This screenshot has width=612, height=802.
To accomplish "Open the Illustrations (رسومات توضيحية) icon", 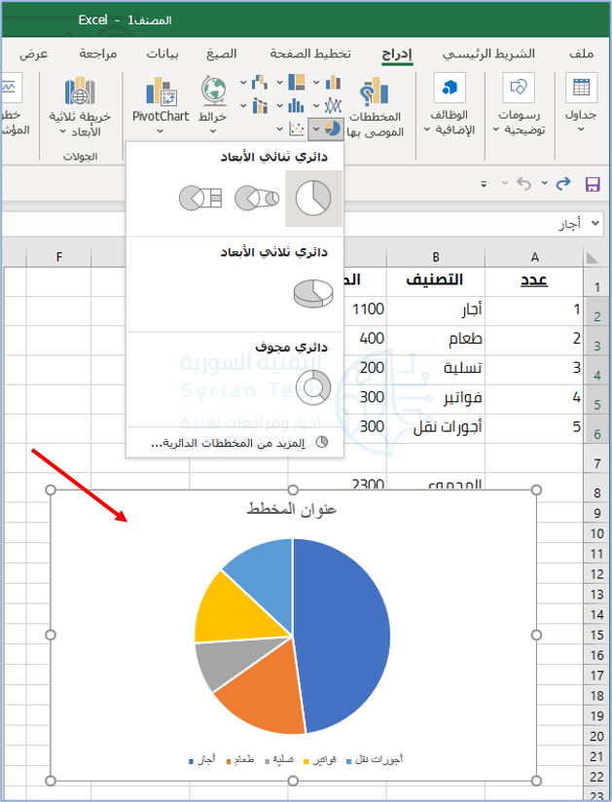I will coord(519,88).
